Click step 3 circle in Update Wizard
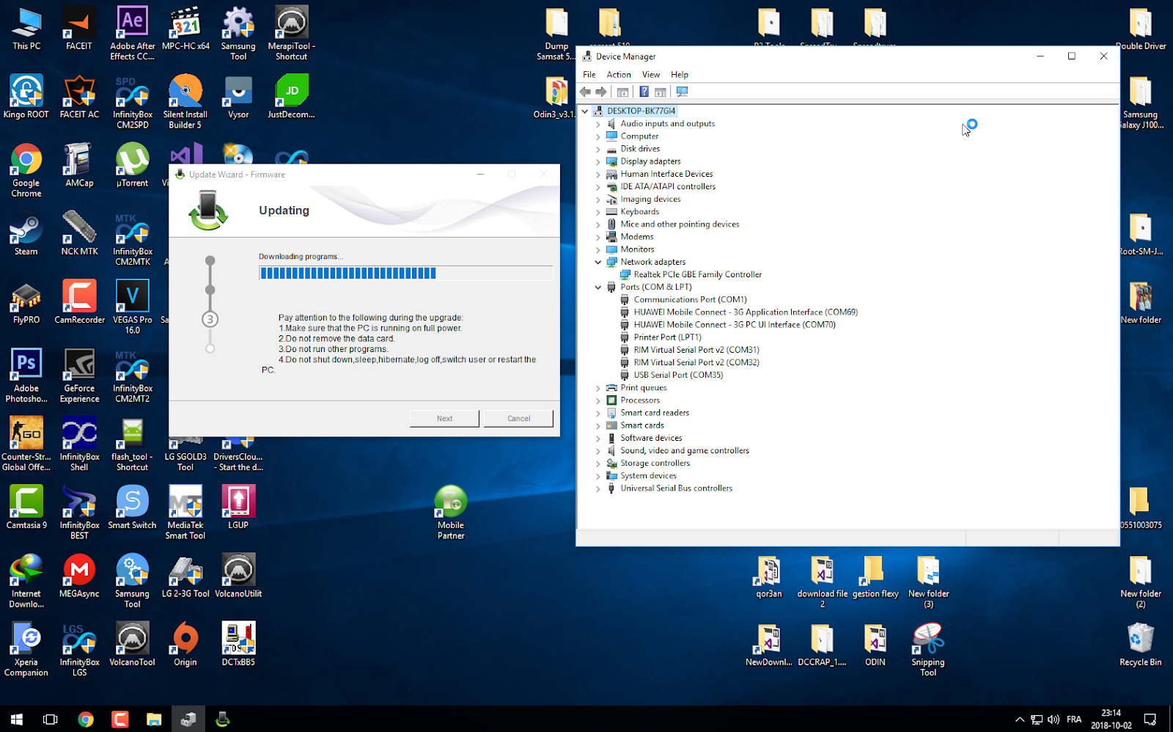The image size is (1173, 732). tap(210, 319)
